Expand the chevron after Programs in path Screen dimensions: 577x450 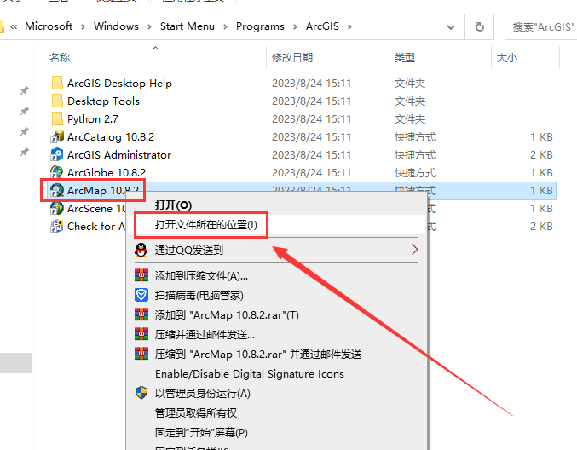[295, 27]
